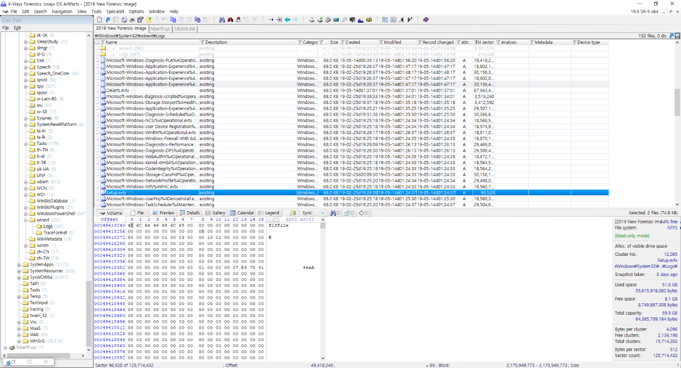Click the filter funnel on the Created column

tap(342, 42)
